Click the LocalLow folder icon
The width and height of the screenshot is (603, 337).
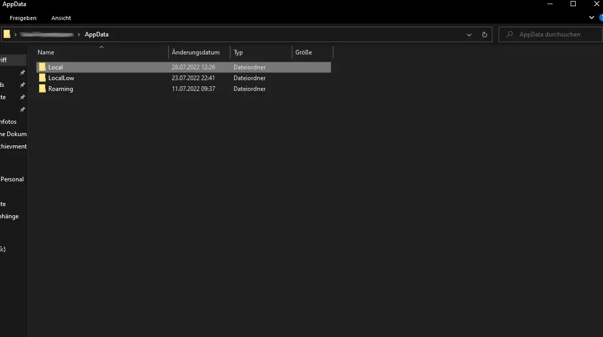tap(42, 78)
